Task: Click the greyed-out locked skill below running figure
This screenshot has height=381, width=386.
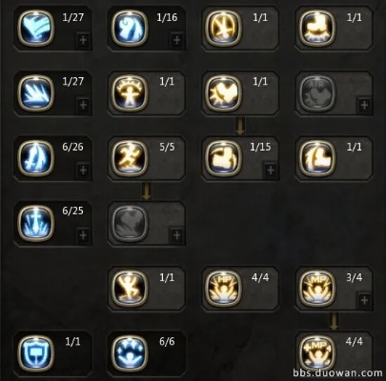Action: tap(130, 223)
